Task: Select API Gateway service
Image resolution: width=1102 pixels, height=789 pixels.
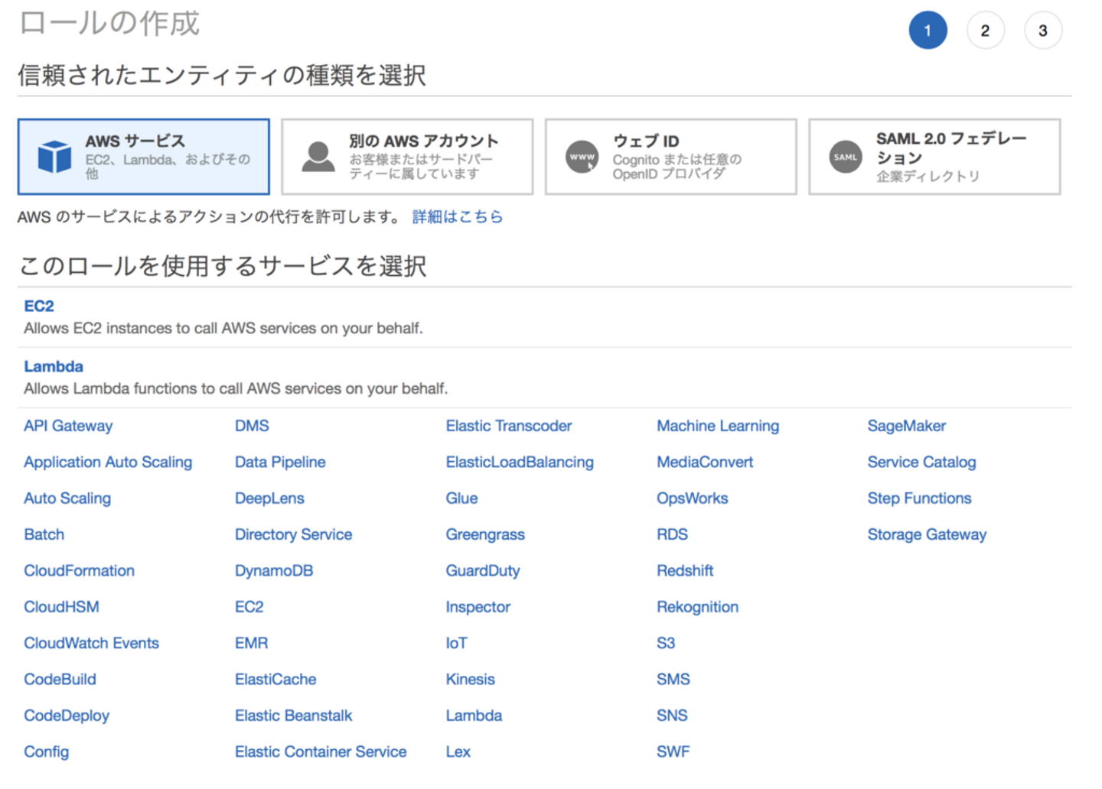Action: click(68, 426)
